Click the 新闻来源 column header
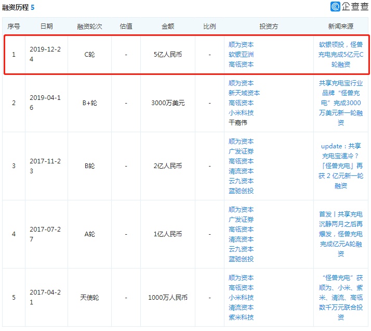The width and height of the screenshot is (371, 331). [x=341, y=27]
